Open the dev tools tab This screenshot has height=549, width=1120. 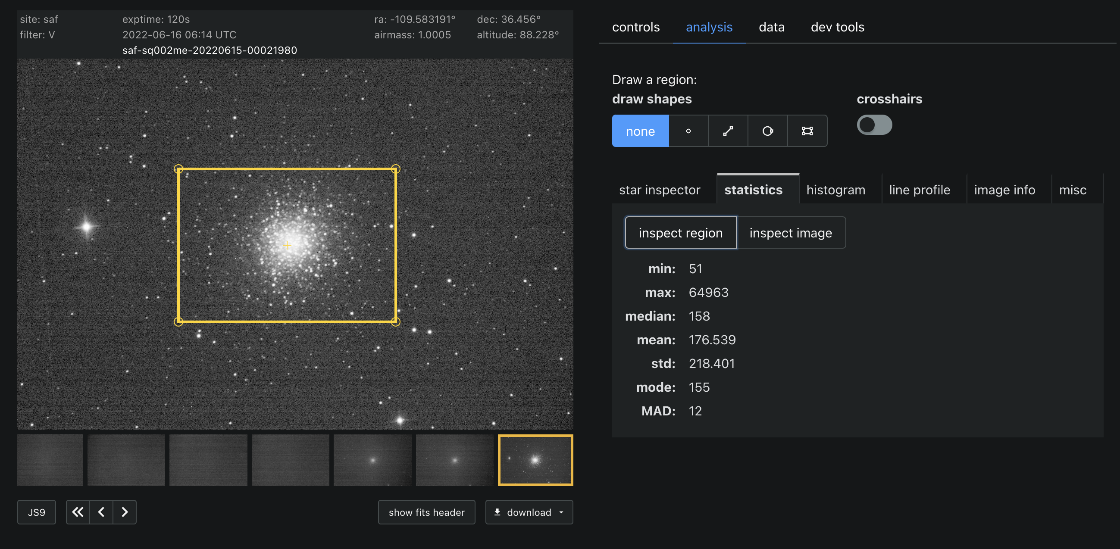[x=837, y=27]
